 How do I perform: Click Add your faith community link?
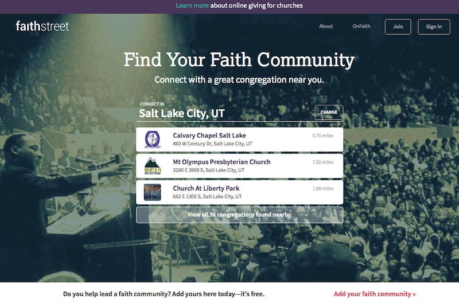click(x=375, y=294)
